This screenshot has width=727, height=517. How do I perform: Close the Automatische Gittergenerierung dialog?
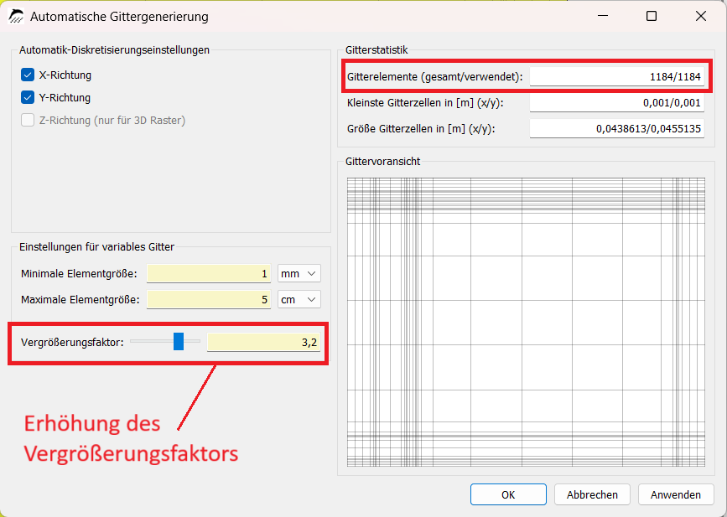coord(700,16)
